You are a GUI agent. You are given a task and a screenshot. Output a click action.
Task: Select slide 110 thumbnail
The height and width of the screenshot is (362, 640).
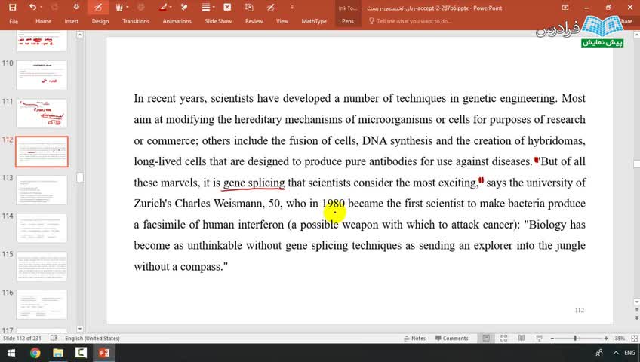click(42, 75)
